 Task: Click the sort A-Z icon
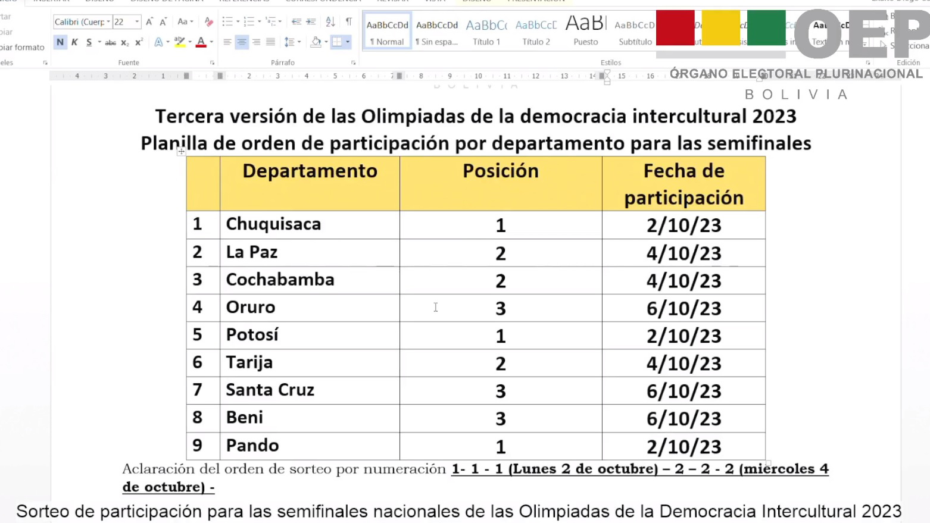pos(330,22)
